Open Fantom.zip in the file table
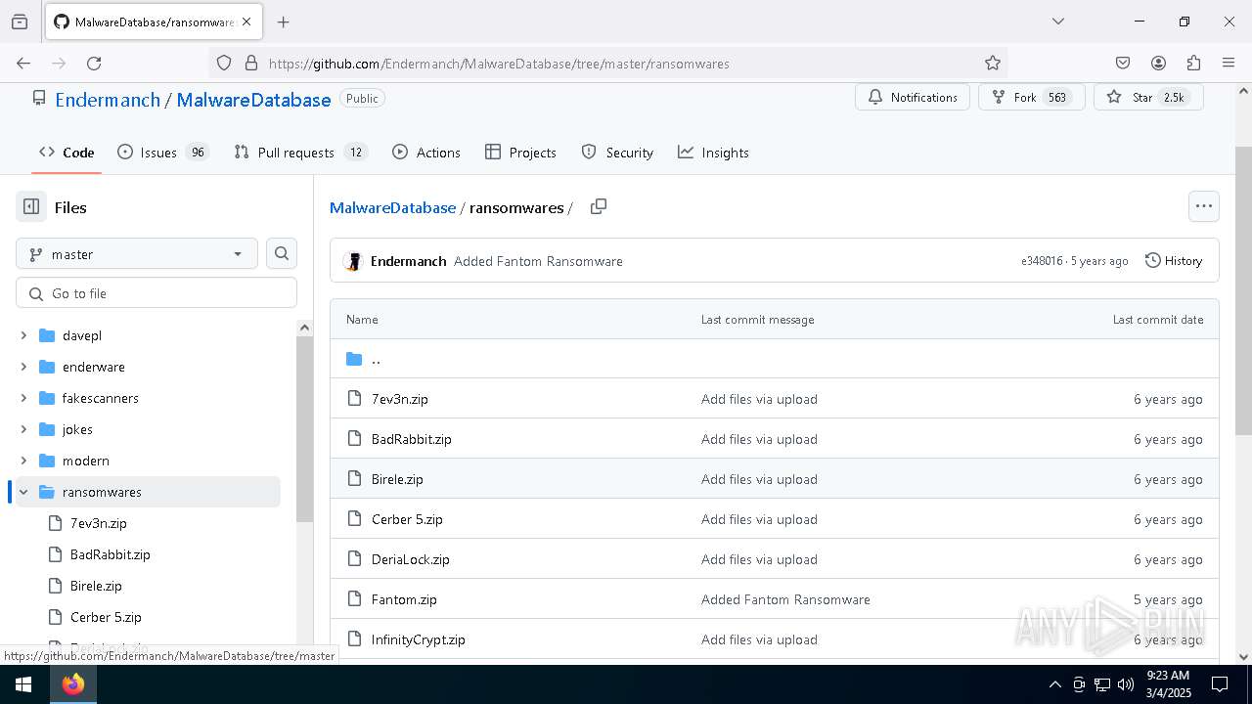 [x=404, y=599]
